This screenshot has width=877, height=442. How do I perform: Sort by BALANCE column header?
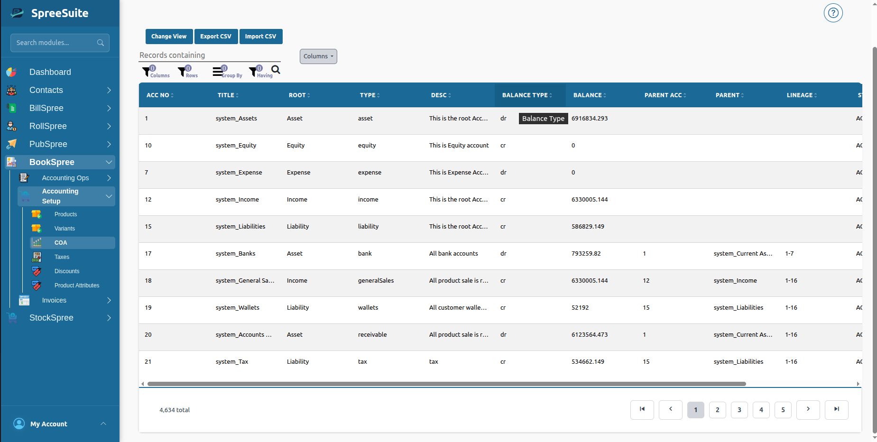click(x=590, y=95)
